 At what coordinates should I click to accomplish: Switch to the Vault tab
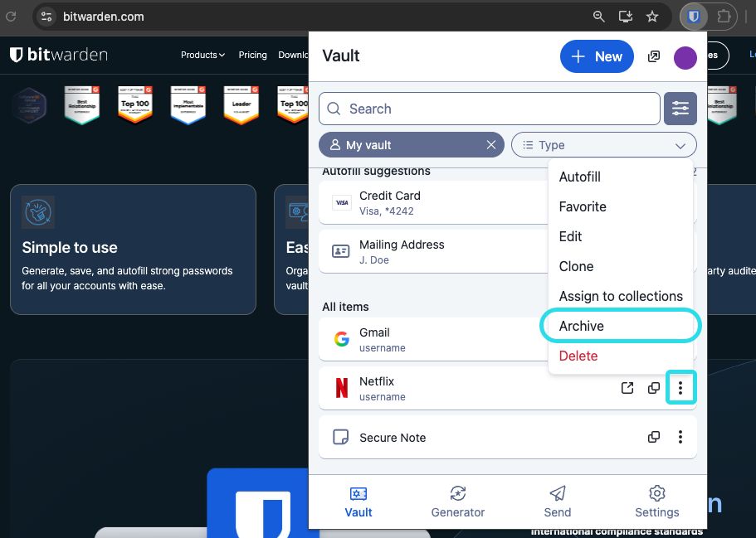tap(358, 502)
